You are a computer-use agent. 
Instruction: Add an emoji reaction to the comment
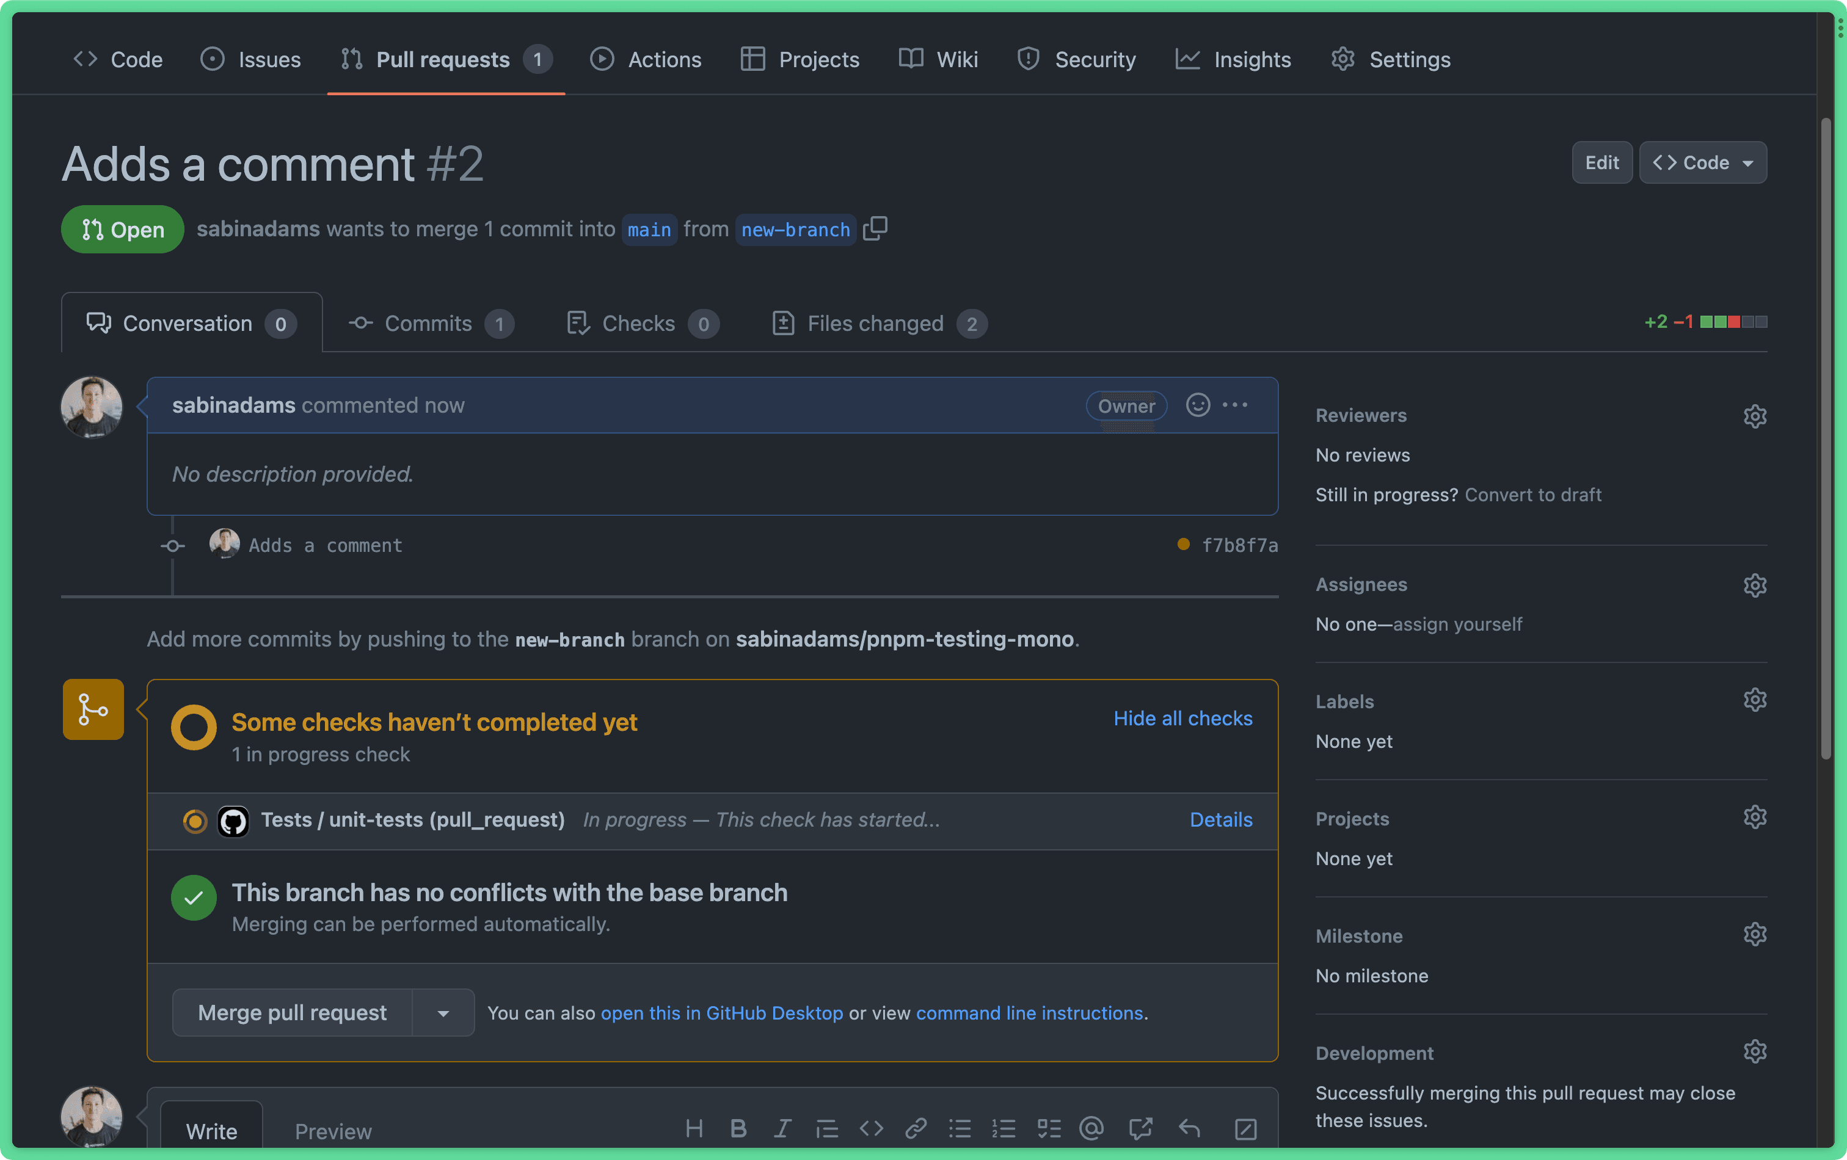click(1197, 405)
